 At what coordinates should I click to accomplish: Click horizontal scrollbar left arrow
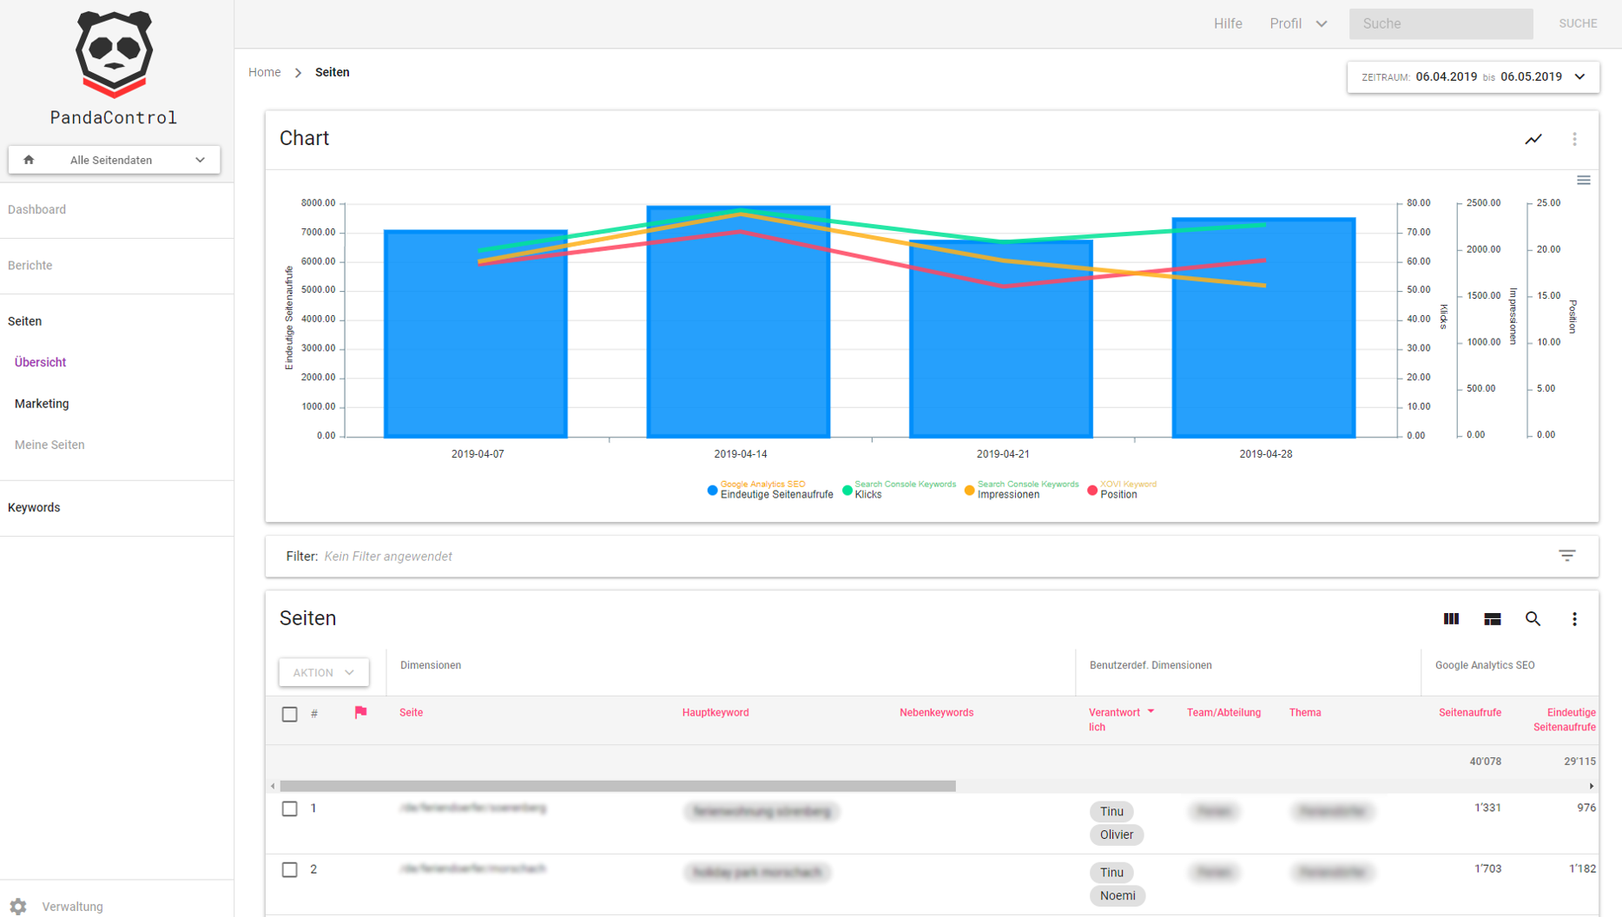pyautogui.click(x=273, y=786)
